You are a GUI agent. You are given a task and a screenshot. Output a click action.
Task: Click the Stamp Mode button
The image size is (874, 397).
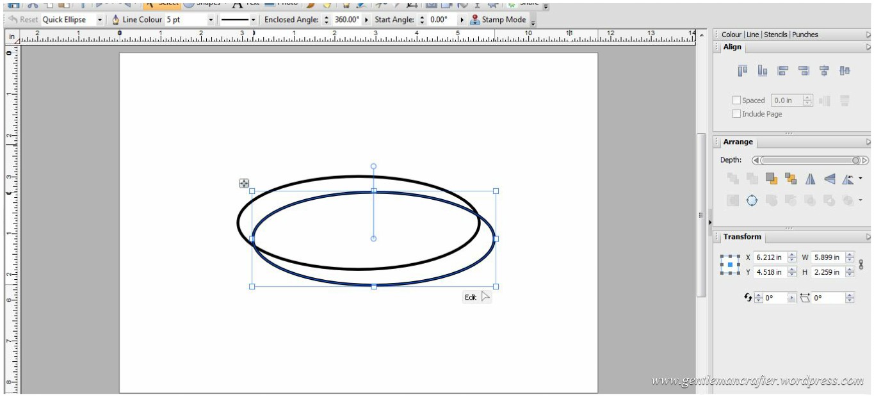pos(498,20)
